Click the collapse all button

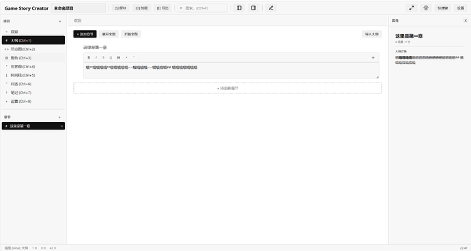coord(131,34)
